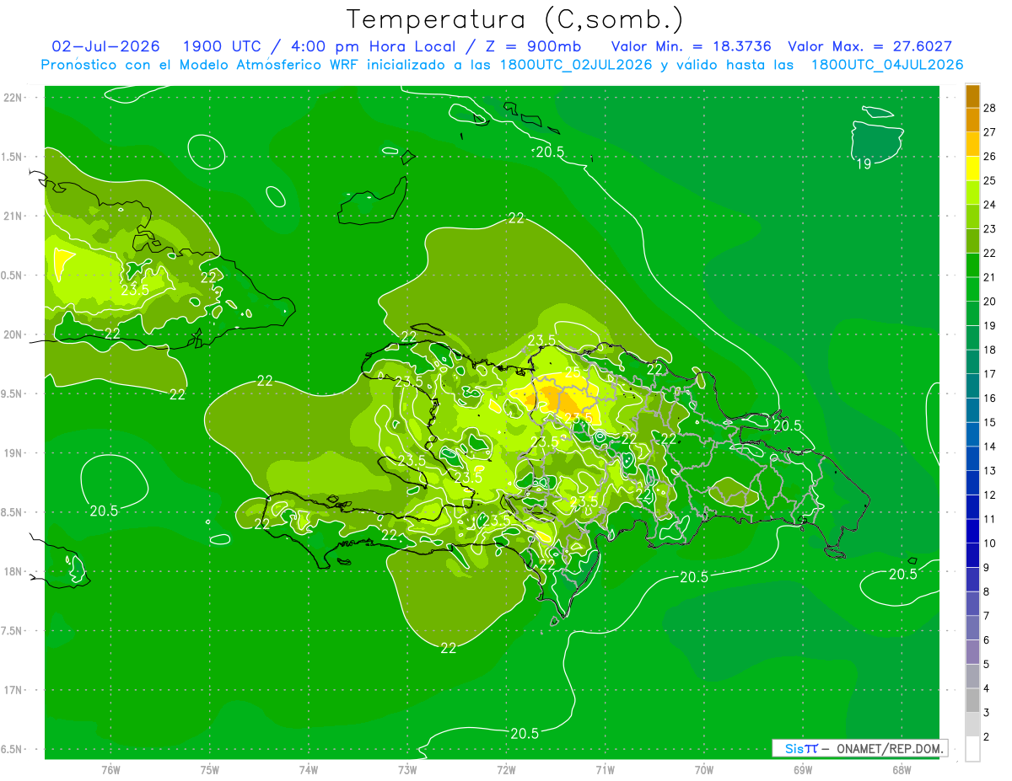Click the 18N latitude axis label
This screenshot has height=781, width=1012.
point(12,572)
